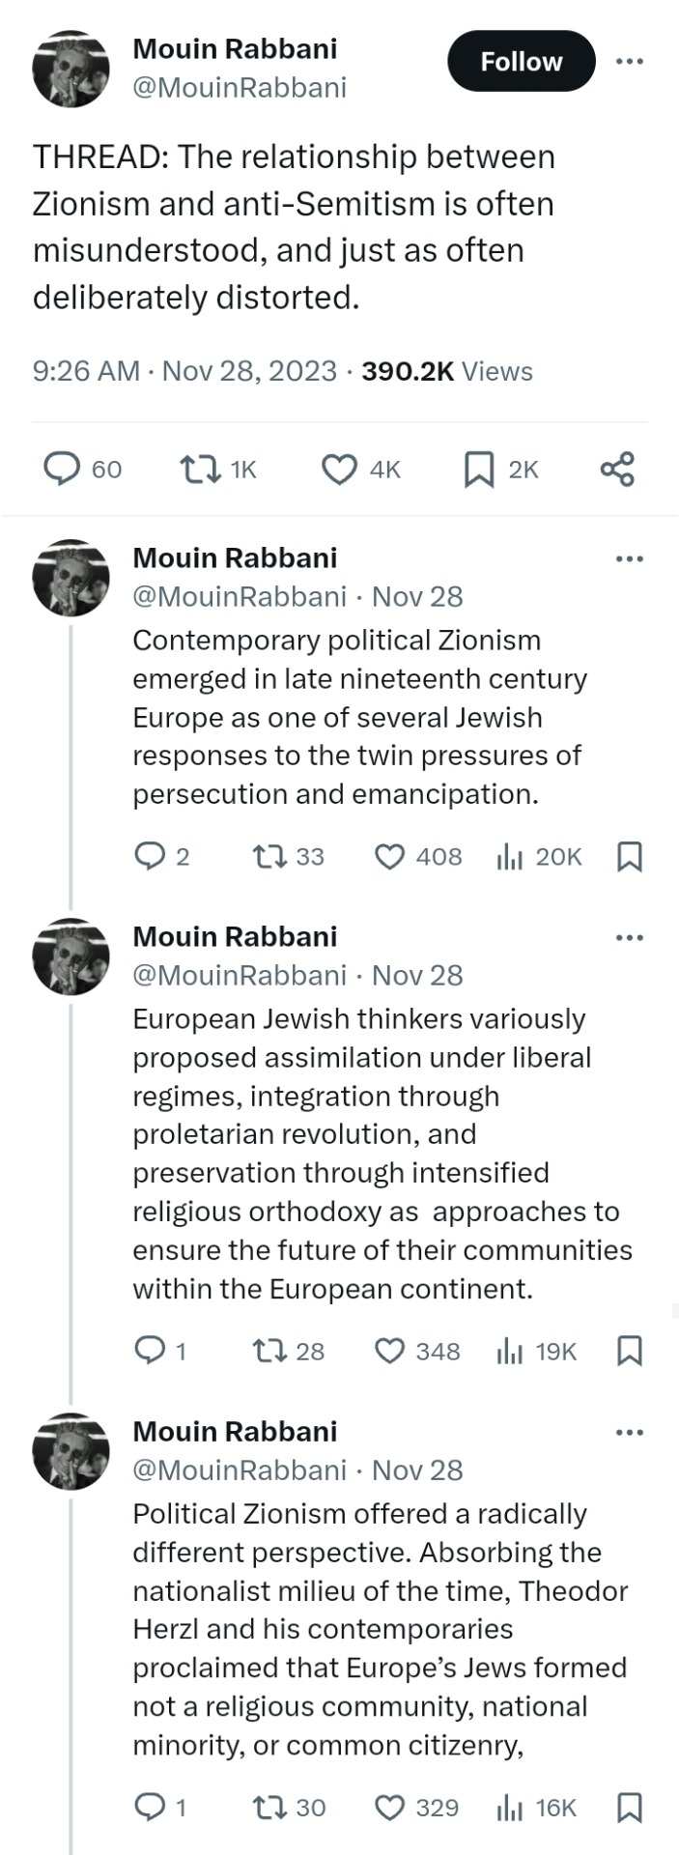Open more menu on 'European Jewish thinkers' tweet
Image resolution: width=679 pixels, height=1855 pixels.
(x=629, y=937)
